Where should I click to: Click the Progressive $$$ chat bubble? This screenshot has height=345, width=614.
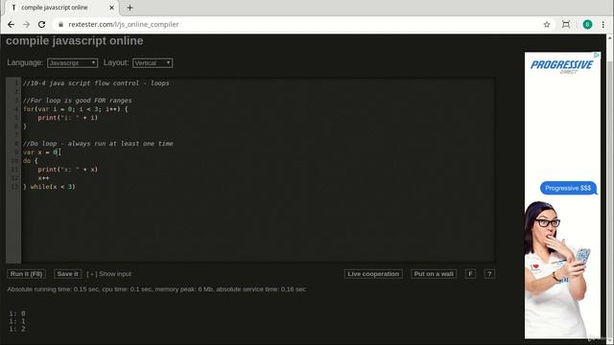pyautogui.click(x=568, y=188)
